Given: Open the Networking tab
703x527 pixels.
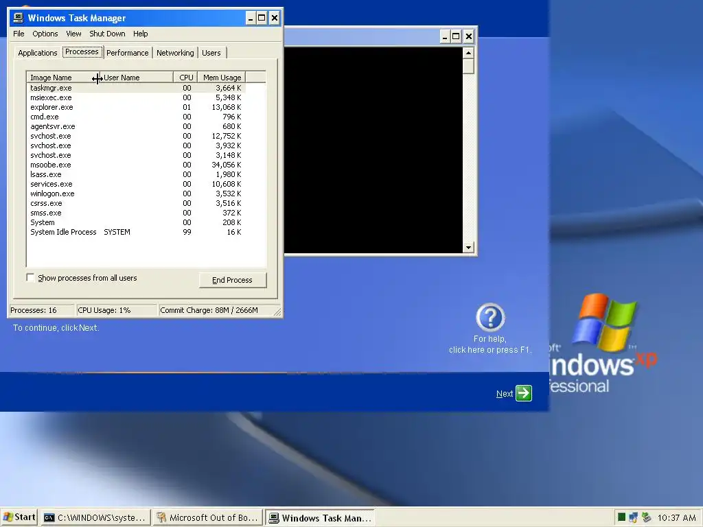Looking at the screenshot, I should coord(175,53).
